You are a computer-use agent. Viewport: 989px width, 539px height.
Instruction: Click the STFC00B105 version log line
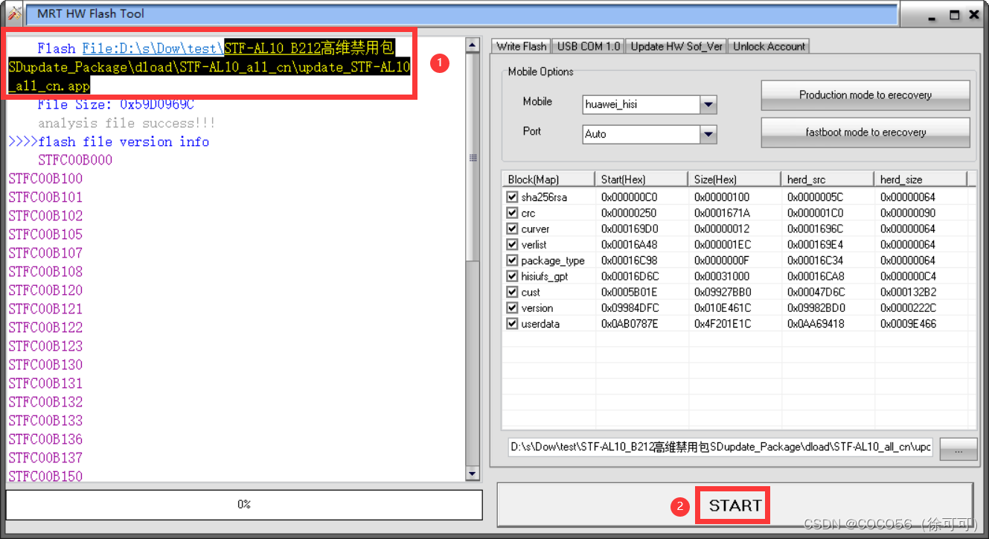tap(45, 235)
